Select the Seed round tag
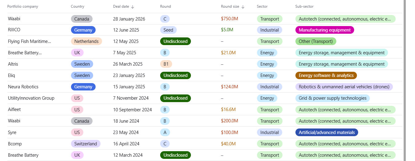The image size is (415, 161). [x=168, y=30]
